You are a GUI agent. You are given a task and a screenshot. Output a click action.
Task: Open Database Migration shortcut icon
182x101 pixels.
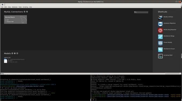pyautogui.click(x=160, y=24)
